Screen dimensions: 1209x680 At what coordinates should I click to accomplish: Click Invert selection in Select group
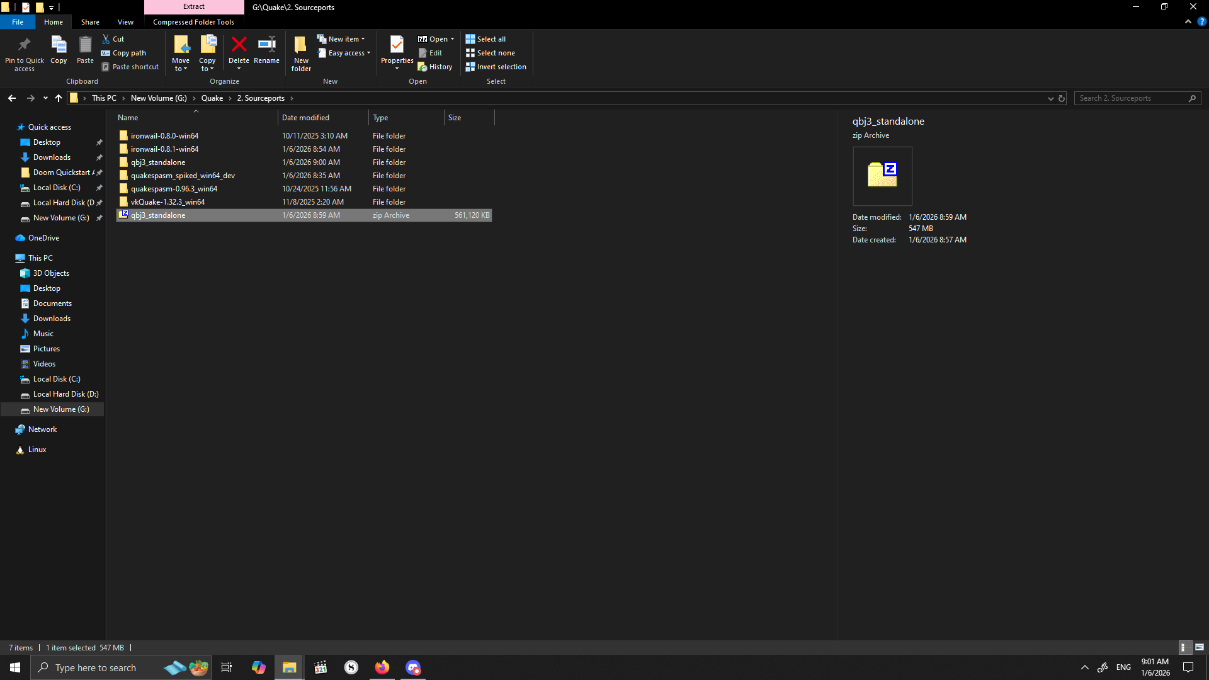496,67
